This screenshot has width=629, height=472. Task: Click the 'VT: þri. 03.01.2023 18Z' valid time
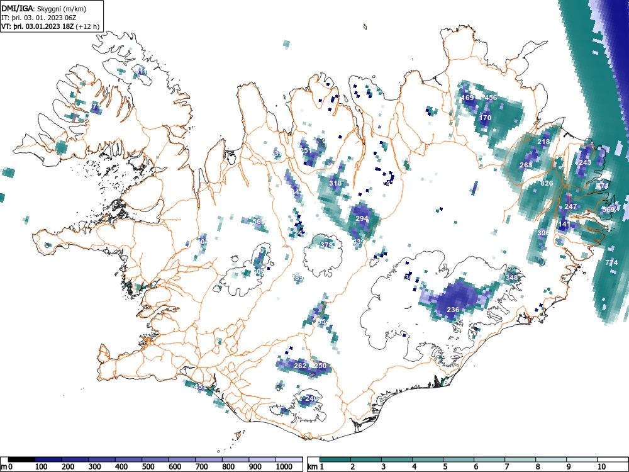[38, 26]
